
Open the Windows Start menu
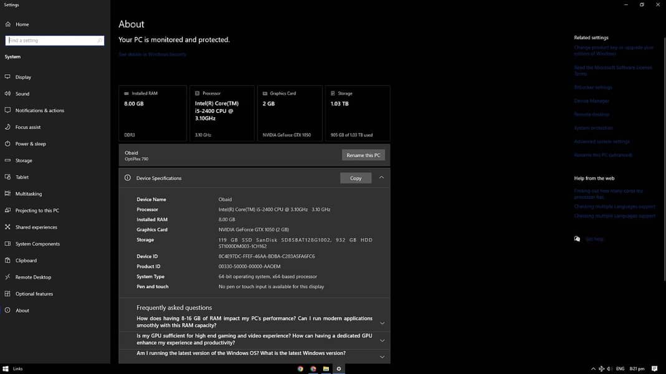[x=6, y=368]
